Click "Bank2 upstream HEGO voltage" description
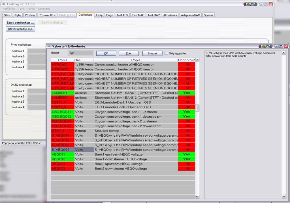290x203 pixels. click(119, 164)
